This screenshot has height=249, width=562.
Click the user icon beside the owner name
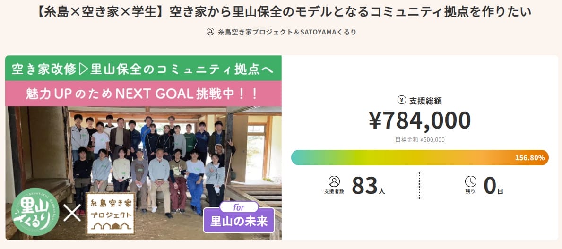coord(210,32)
